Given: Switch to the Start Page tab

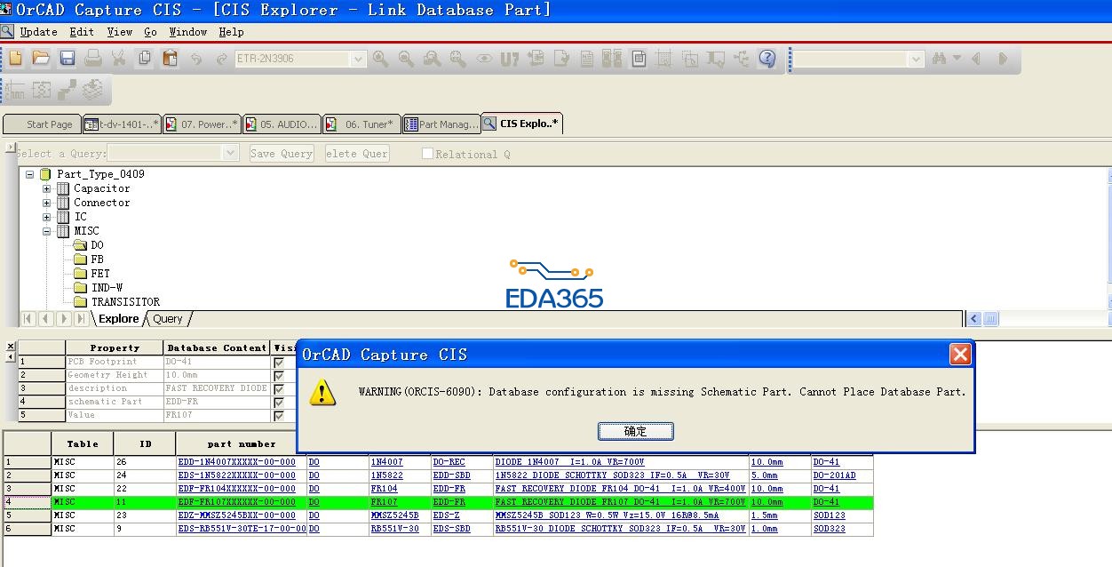Looking at the screenshot, I should click(42, 124).
